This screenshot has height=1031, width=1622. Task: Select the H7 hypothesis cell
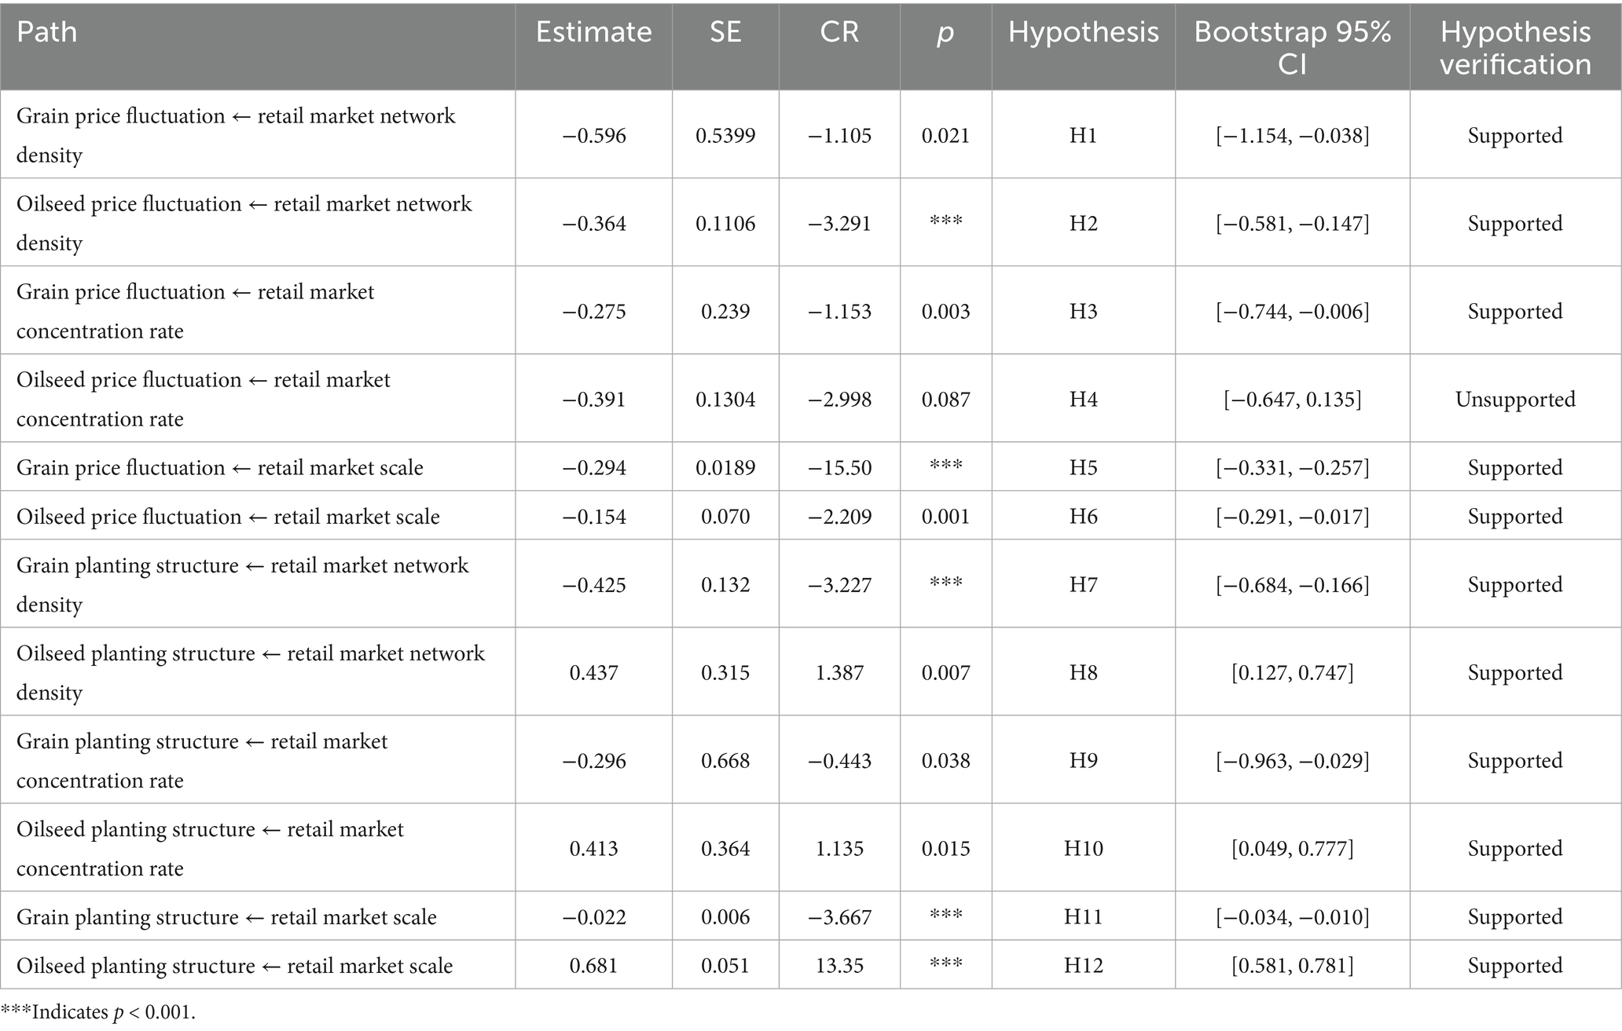[1083, 584]
